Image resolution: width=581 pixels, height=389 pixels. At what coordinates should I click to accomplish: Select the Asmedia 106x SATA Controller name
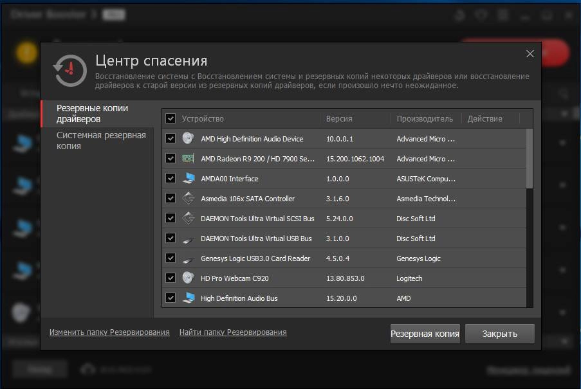pos(248,199)
